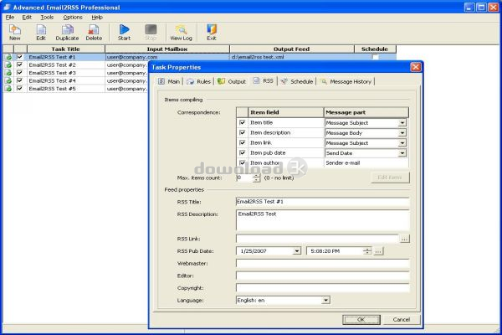502x335 pixels.
Task: Open the Tools menu
Action: (x=47, y=18)
